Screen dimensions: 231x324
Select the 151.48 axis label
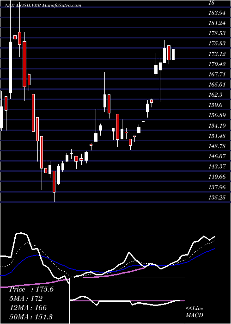tap(217, 136)
